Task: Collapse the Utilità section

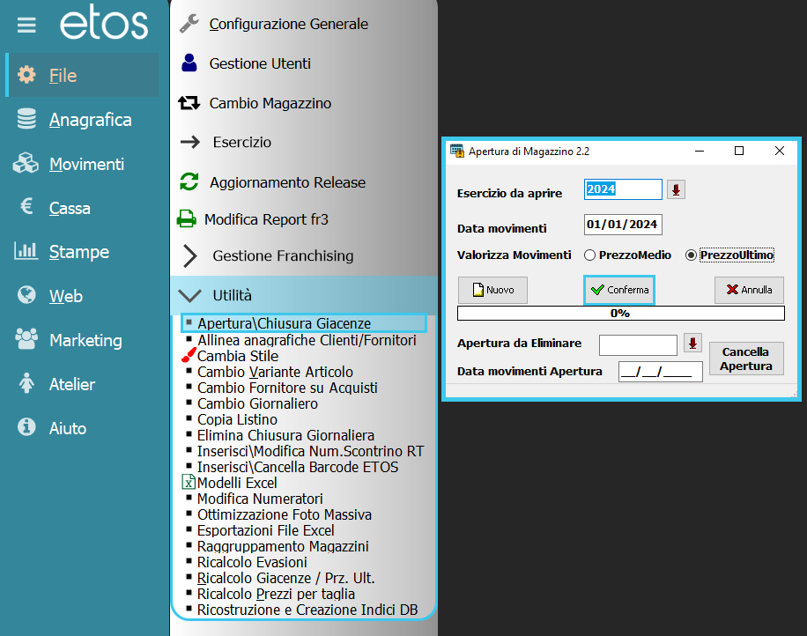Action: (304, 295)
